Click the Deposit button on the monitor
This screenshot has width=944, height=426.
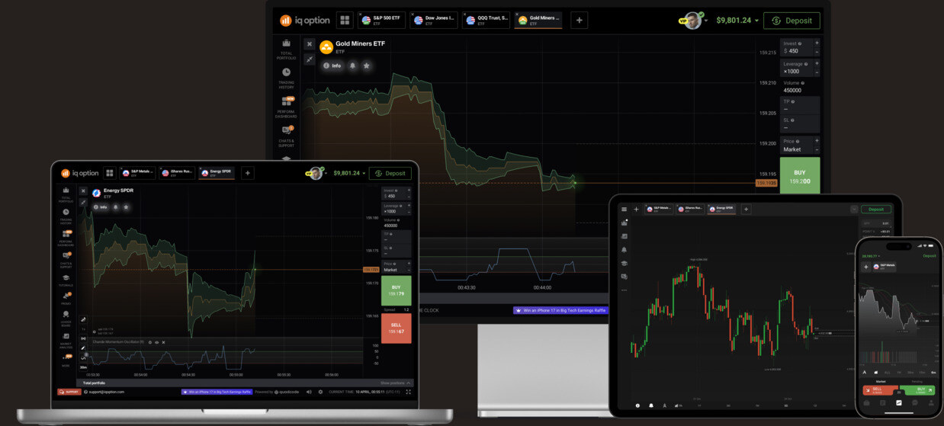(x=792, y=21)
